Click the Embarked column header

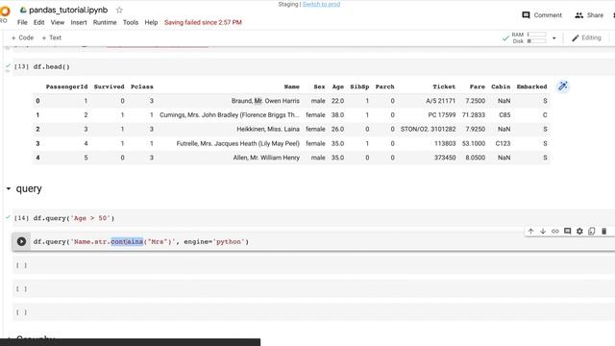click(x=531, y=86)
